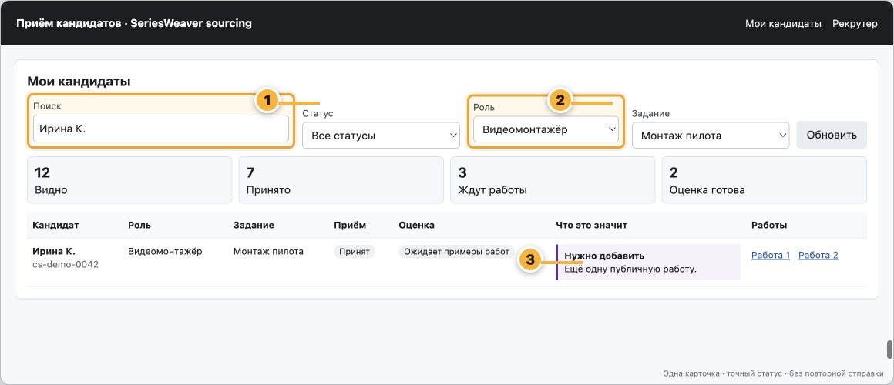The height and width of the screenshot is (385, 894).
Task: Click the vertical scrollbar thumb
Action: click(889, 350)
